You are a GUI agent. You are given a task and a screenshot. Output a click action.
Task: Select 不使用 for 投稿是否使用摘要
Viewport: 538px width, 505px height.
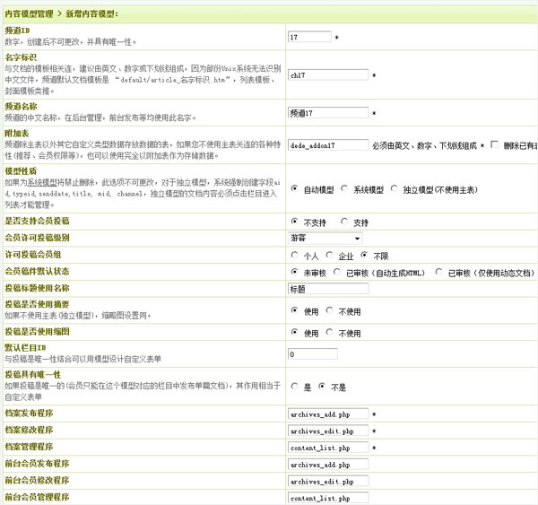pyautogui.click(x=330, y=311)
